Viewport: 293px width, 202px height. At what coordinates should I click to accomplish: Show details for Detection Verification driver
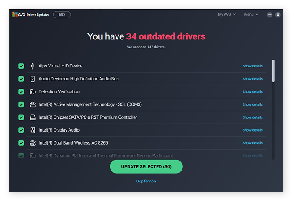[252, 92]
